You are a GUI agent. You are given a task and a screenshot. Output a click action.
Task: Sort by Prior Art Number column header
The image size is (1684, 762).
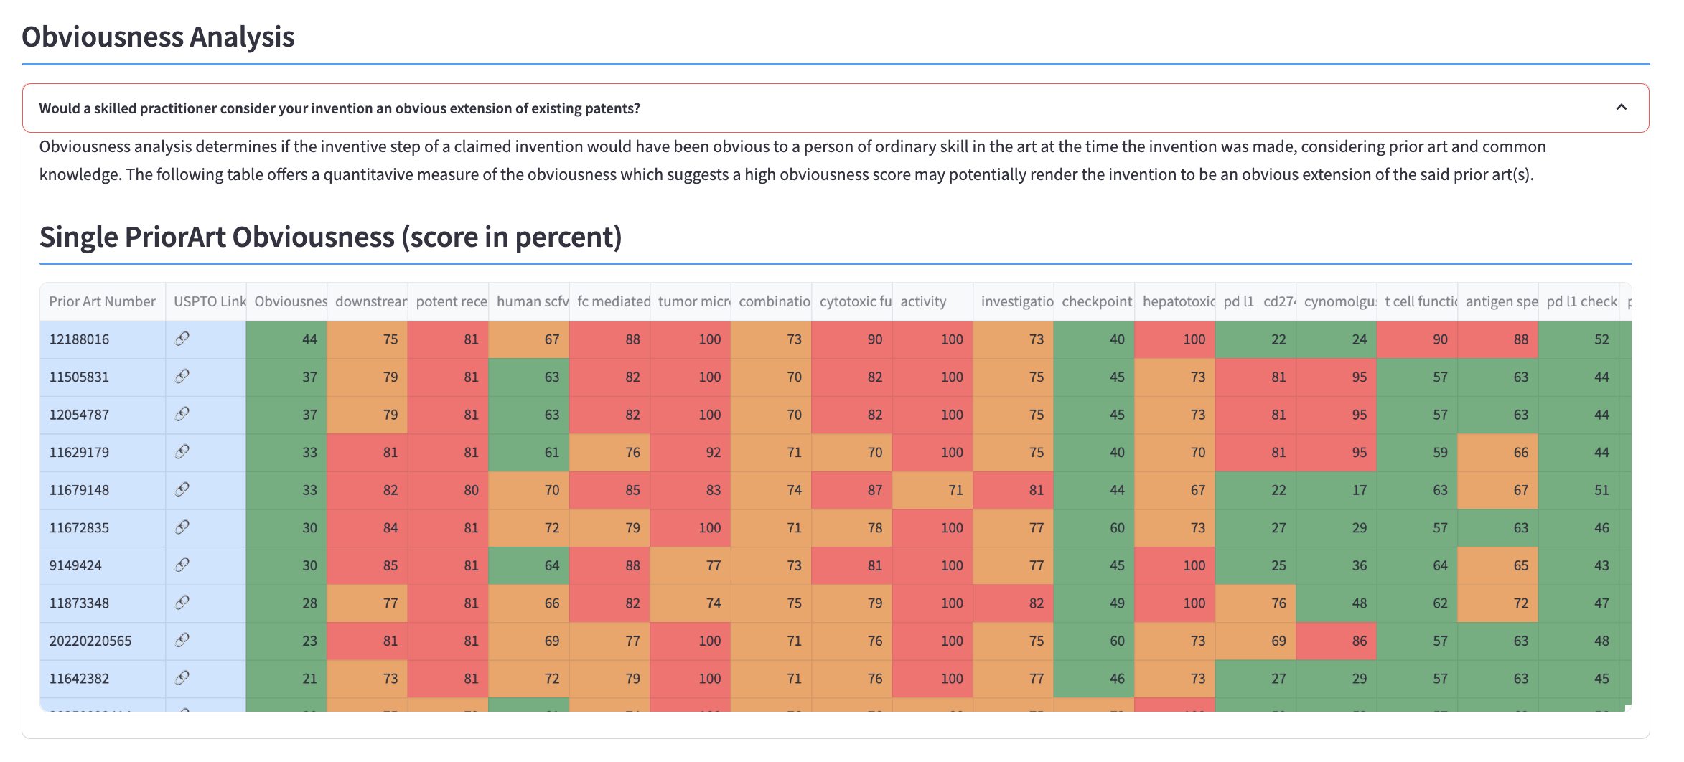click(102, 301)
